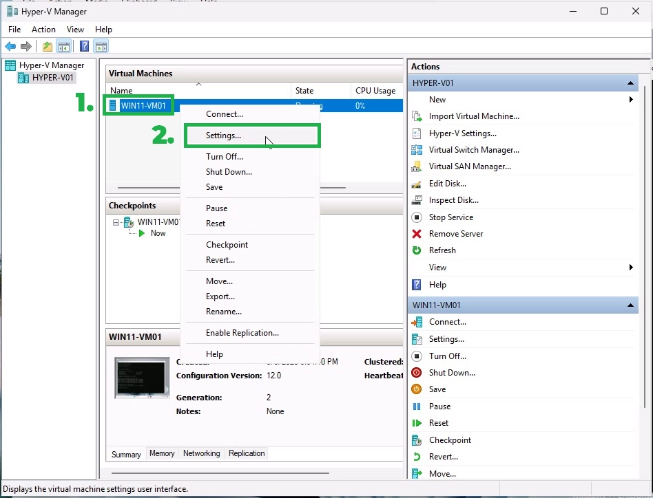Select Pause in the context menu
The height and width of the screenshot is (498, 653).
pyautogui.click(x=250, y=208)
